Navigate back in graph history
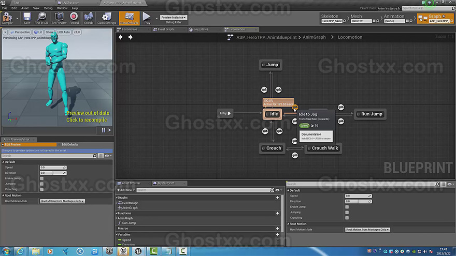This screenshot has width=456, height=256. point(120,37)
